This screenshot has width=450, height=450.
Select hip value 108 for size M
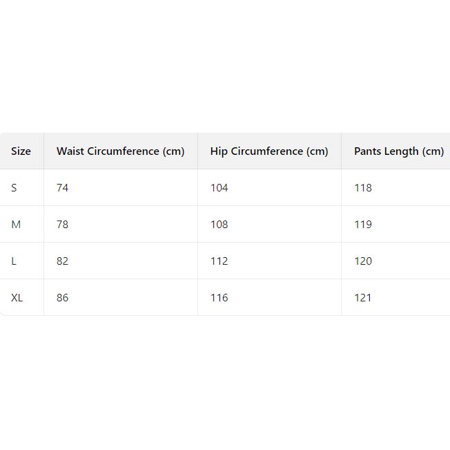pos(219,225)
